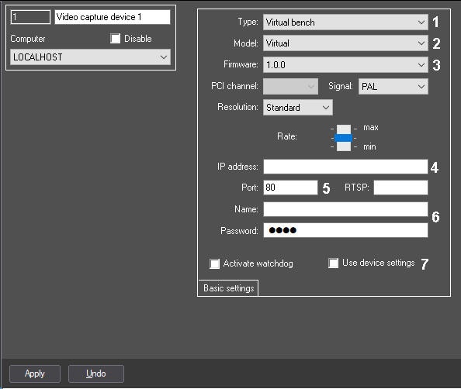
Task: Focus the Port field containing 80
Action: tap(290, 188)
